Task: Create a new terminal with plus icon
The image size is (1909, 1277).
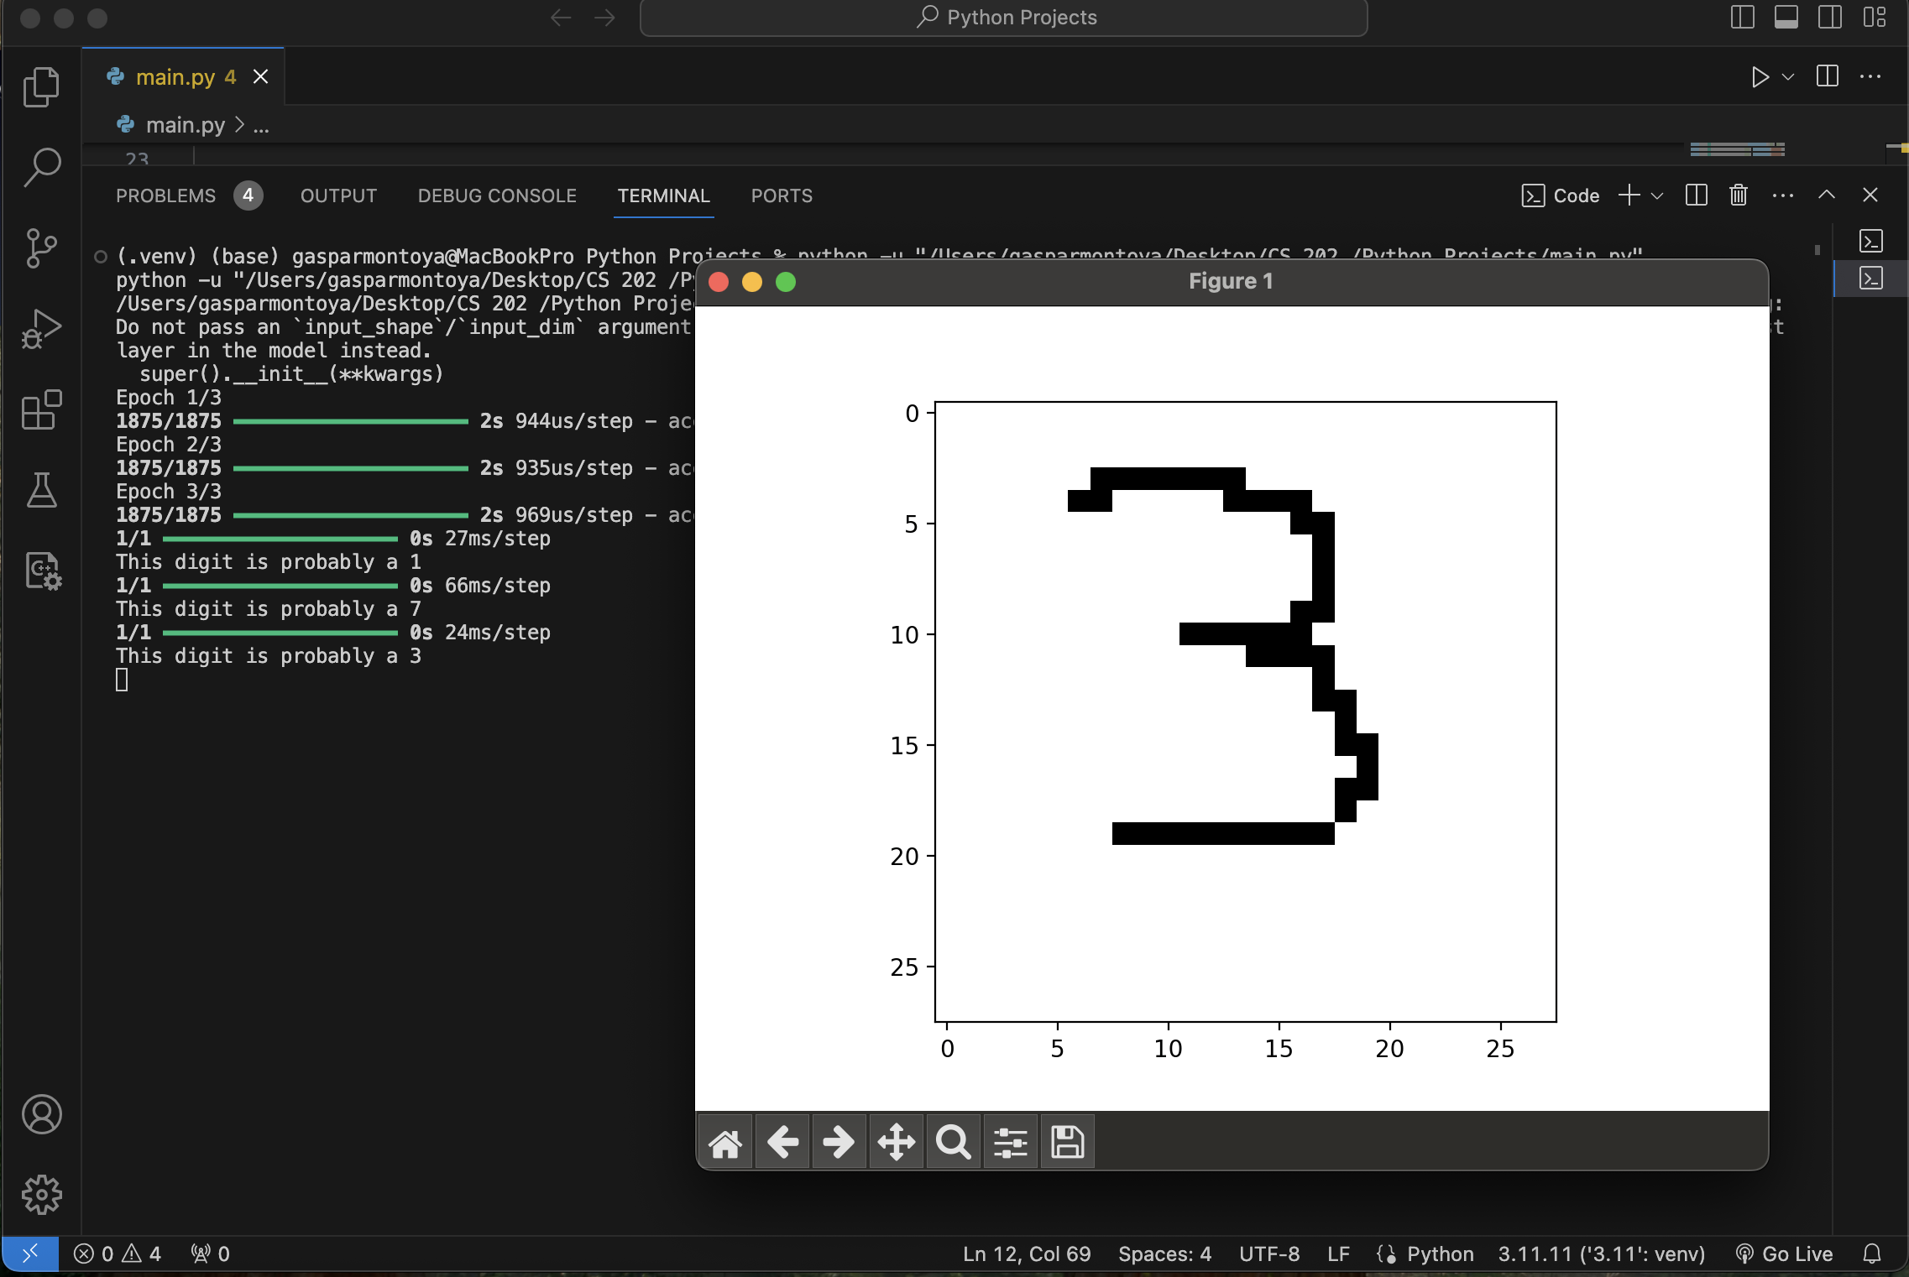Action: (x=1629, y=195)
